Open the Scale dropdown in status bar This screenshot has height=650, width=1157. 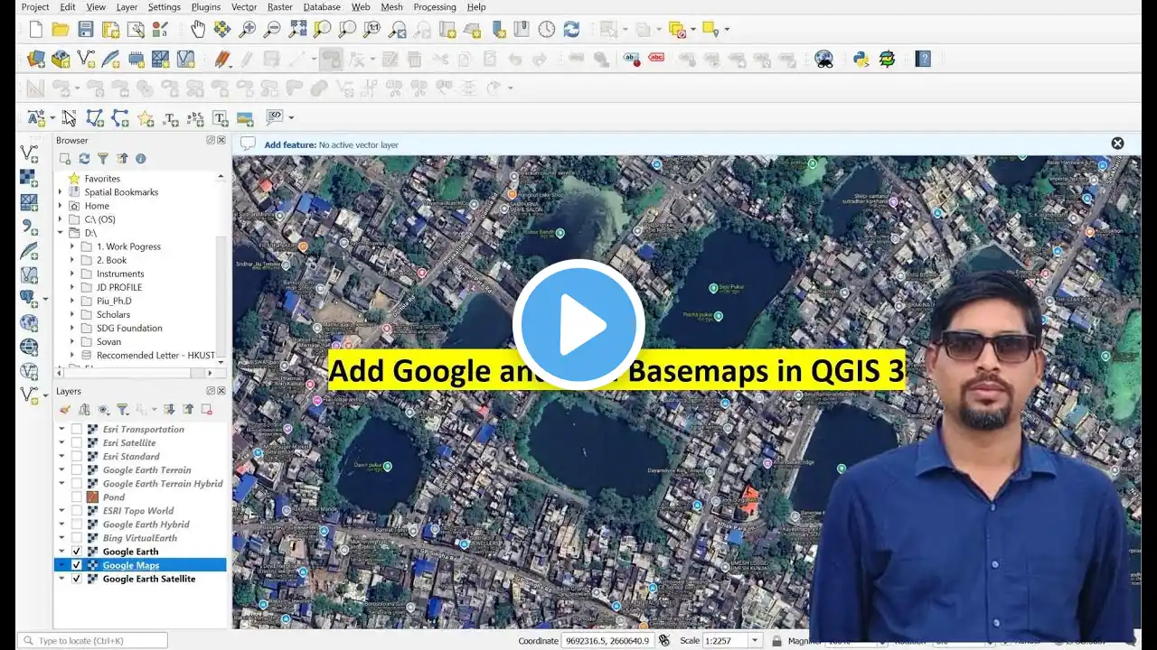click(x=755, y=641)
